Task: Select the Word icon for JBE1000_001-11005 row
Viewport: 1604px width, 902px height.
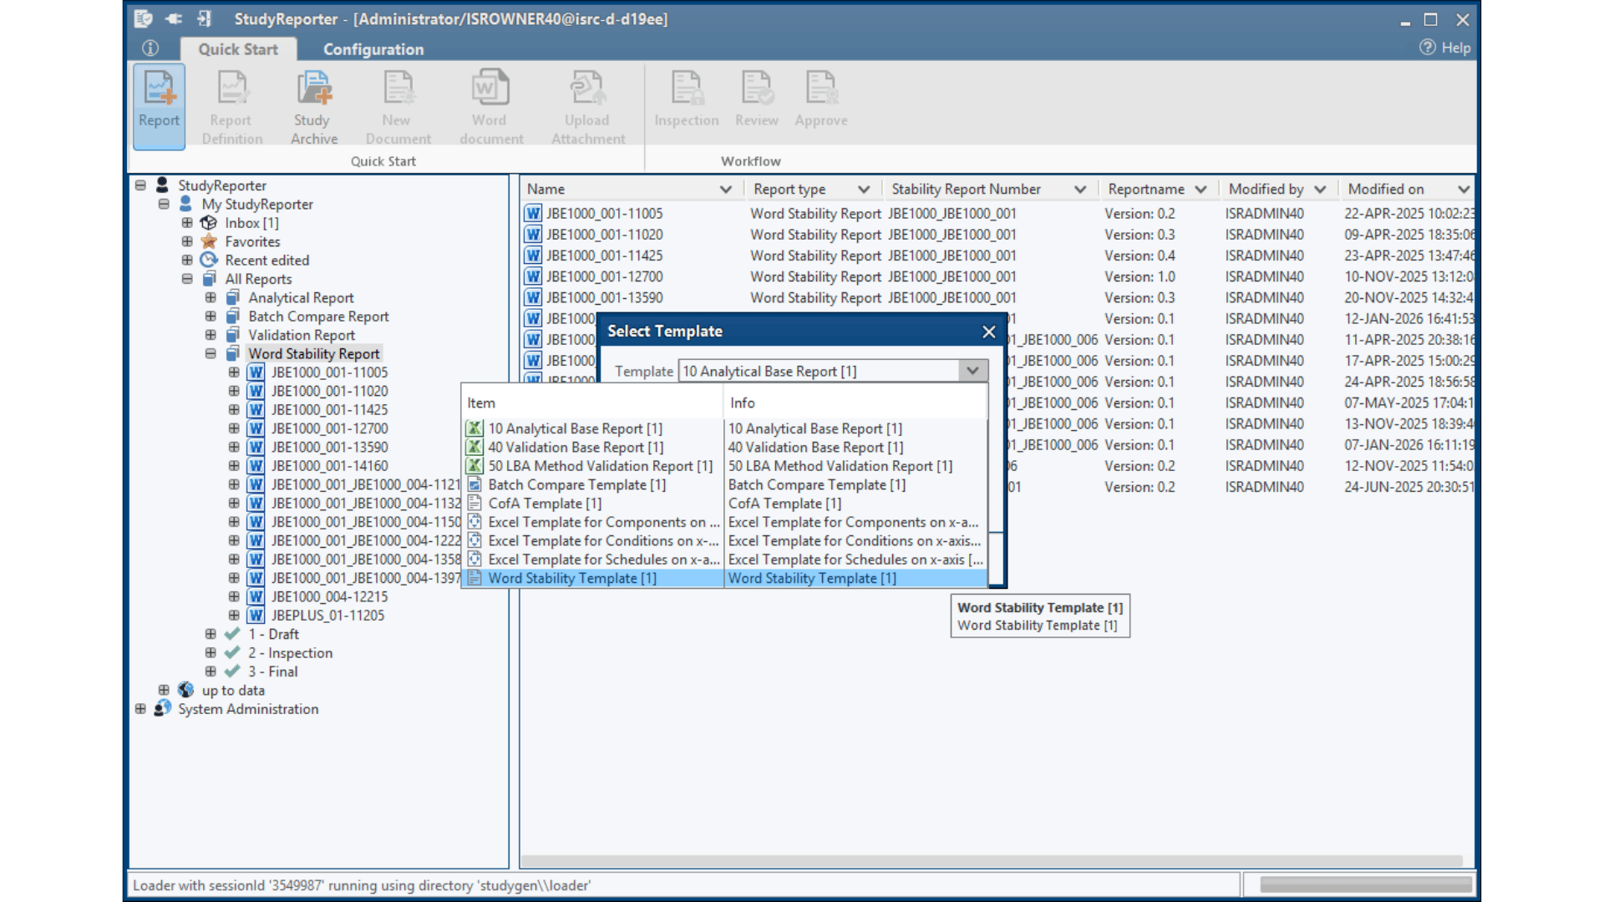Action: [x=533, y=214]
